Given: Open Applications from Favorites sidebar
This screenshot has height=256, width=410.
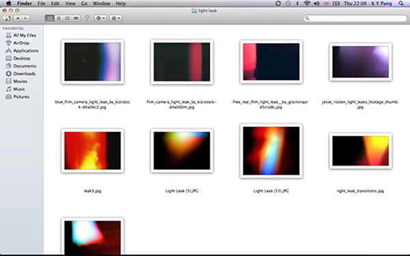Looking at the screenshot, I should pyautogui.click(x=26, y=51).
